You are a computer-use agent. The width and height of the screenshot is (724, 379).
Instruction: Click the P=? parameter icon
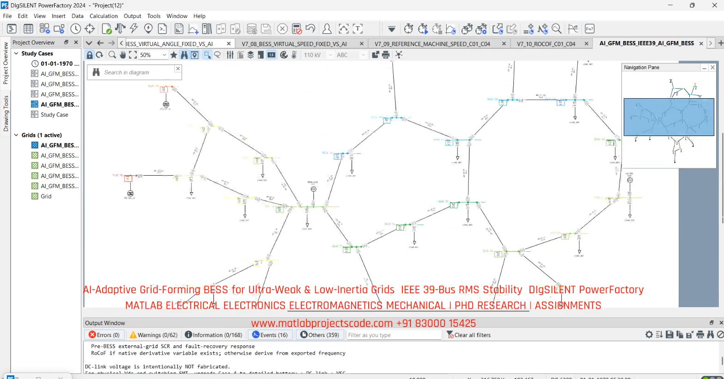[x=590, y=29]
